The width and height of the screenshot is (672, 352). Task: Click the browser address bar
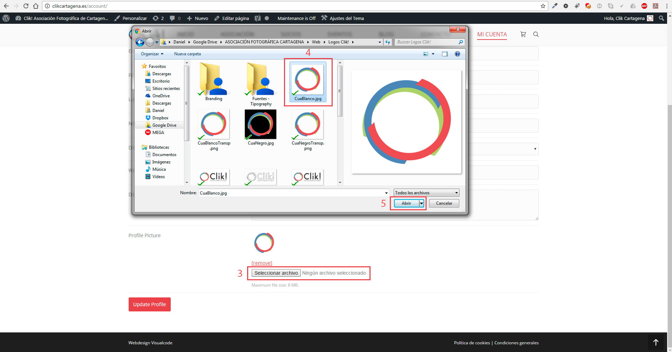pos(294,6)
